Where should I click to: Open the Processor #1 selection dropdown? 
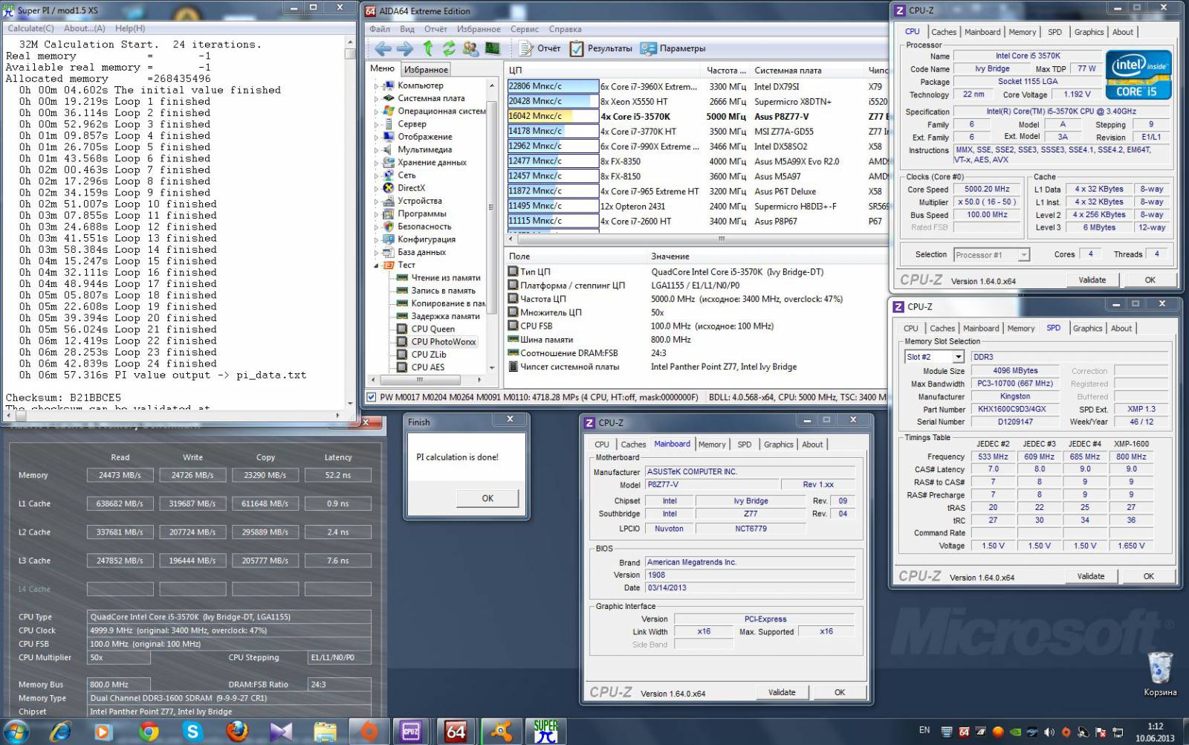(x=1023, y=255)
